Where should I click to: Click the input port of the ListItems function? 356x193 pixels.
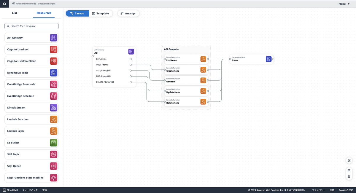pos(164,59)
